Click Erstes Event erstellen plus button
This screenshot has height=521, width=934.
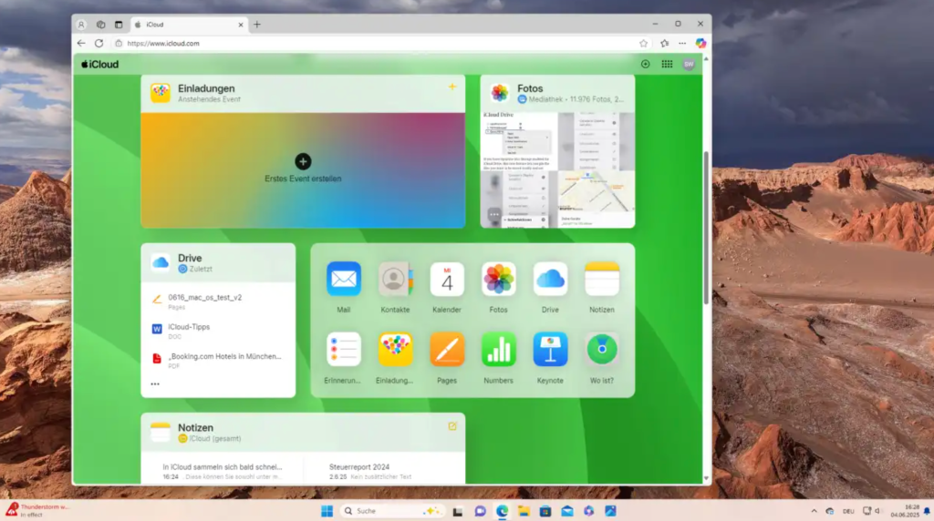coord(303,161)
